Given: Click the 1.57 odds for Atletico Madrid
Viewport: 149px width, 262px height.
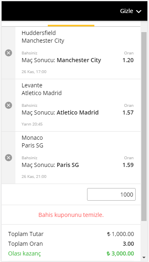Looking at the screenshot, I should [128, 113].
